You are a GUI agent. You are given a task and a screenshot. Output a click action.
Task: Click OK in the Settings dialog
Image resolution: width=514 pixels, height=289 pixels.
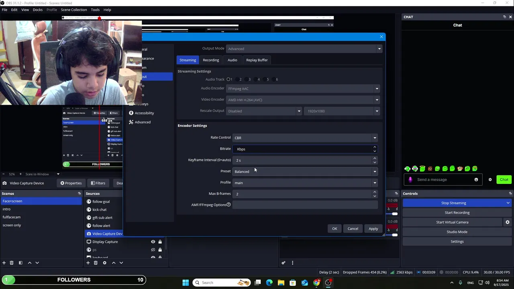[x=335, y=229]
